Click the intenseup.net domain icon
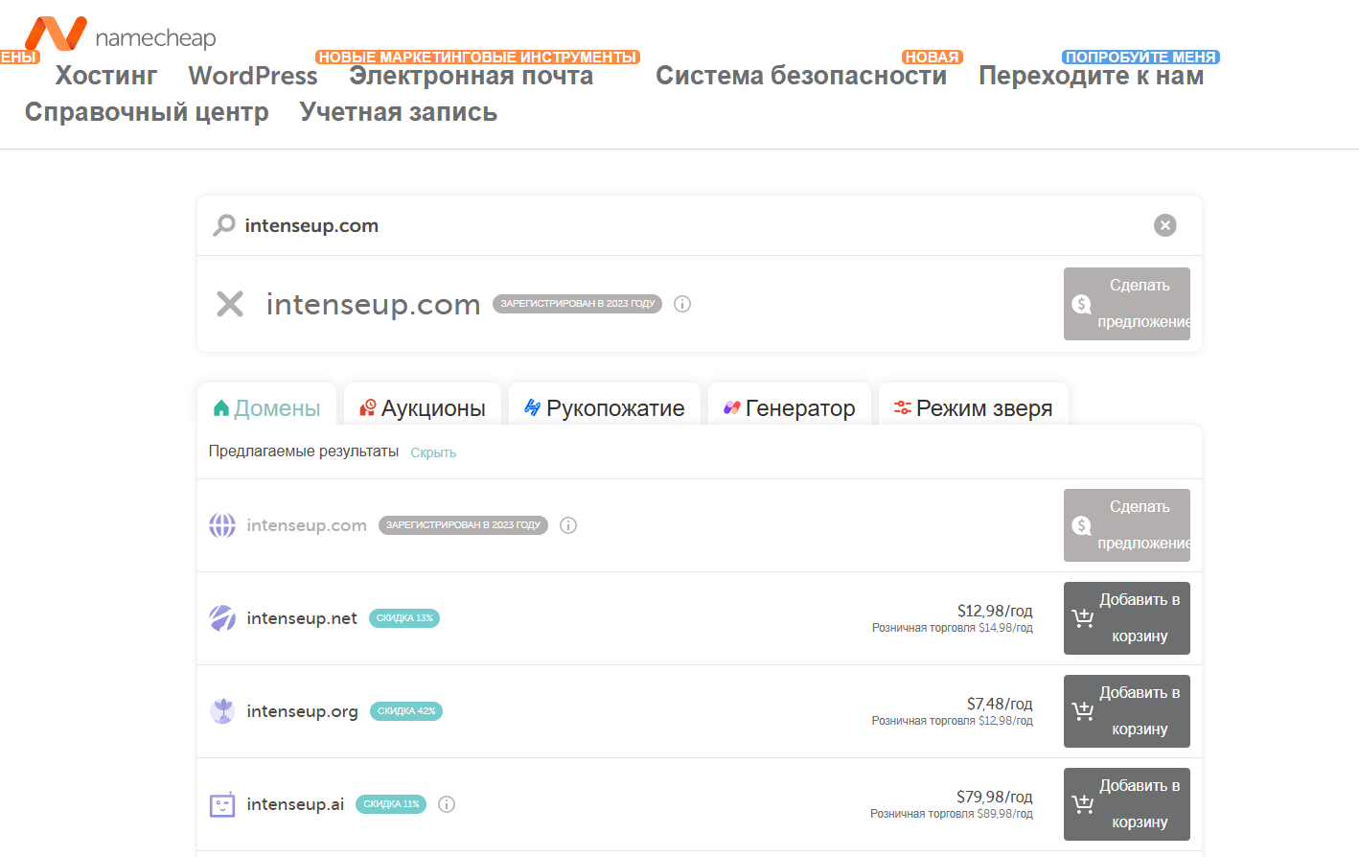 (x=222, y=618)
